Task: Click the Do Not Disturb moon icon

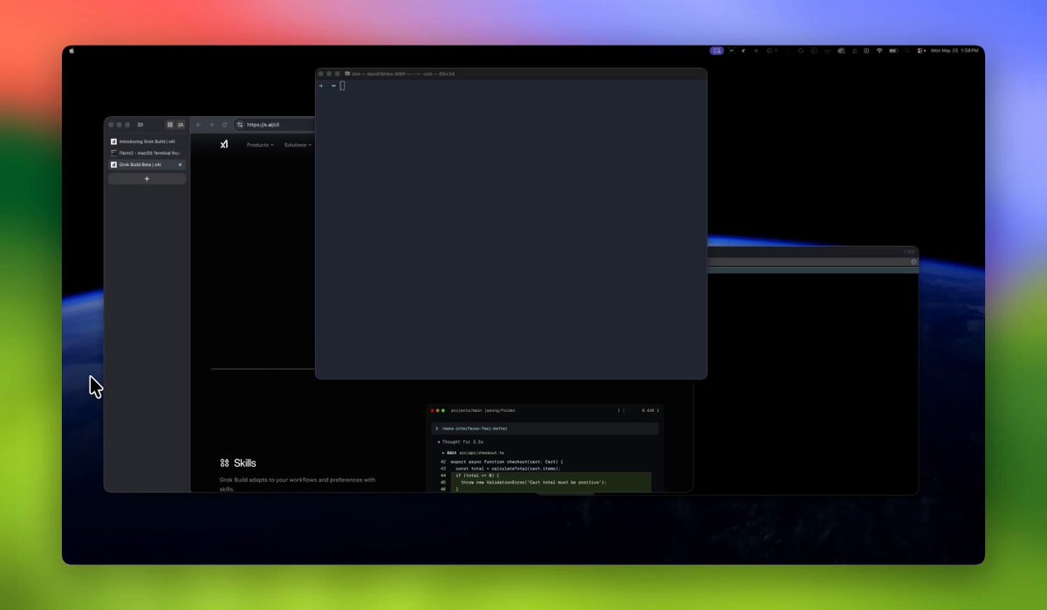Action: click(x=743, y=51)
